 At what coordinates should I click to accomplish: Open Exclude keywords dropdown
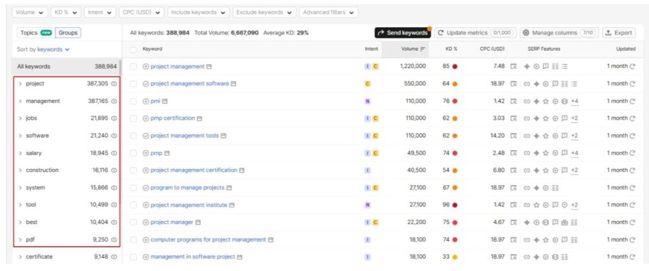tap(264, 13)
